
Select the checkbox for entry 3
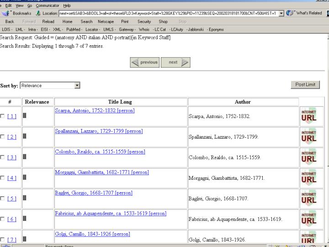pyautogui.click(x=3, y=157)
